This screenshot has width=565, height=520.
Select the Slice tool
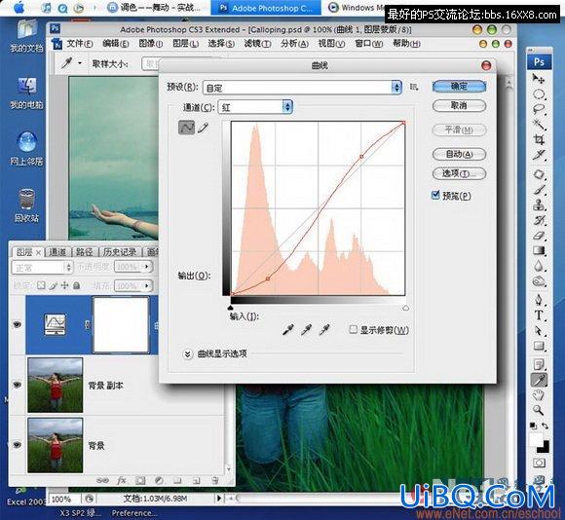pos(539,155)
